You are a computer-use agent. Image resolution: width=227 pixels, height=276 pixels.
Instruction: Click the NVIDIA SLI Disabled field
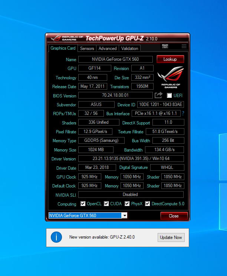point(131,194)
